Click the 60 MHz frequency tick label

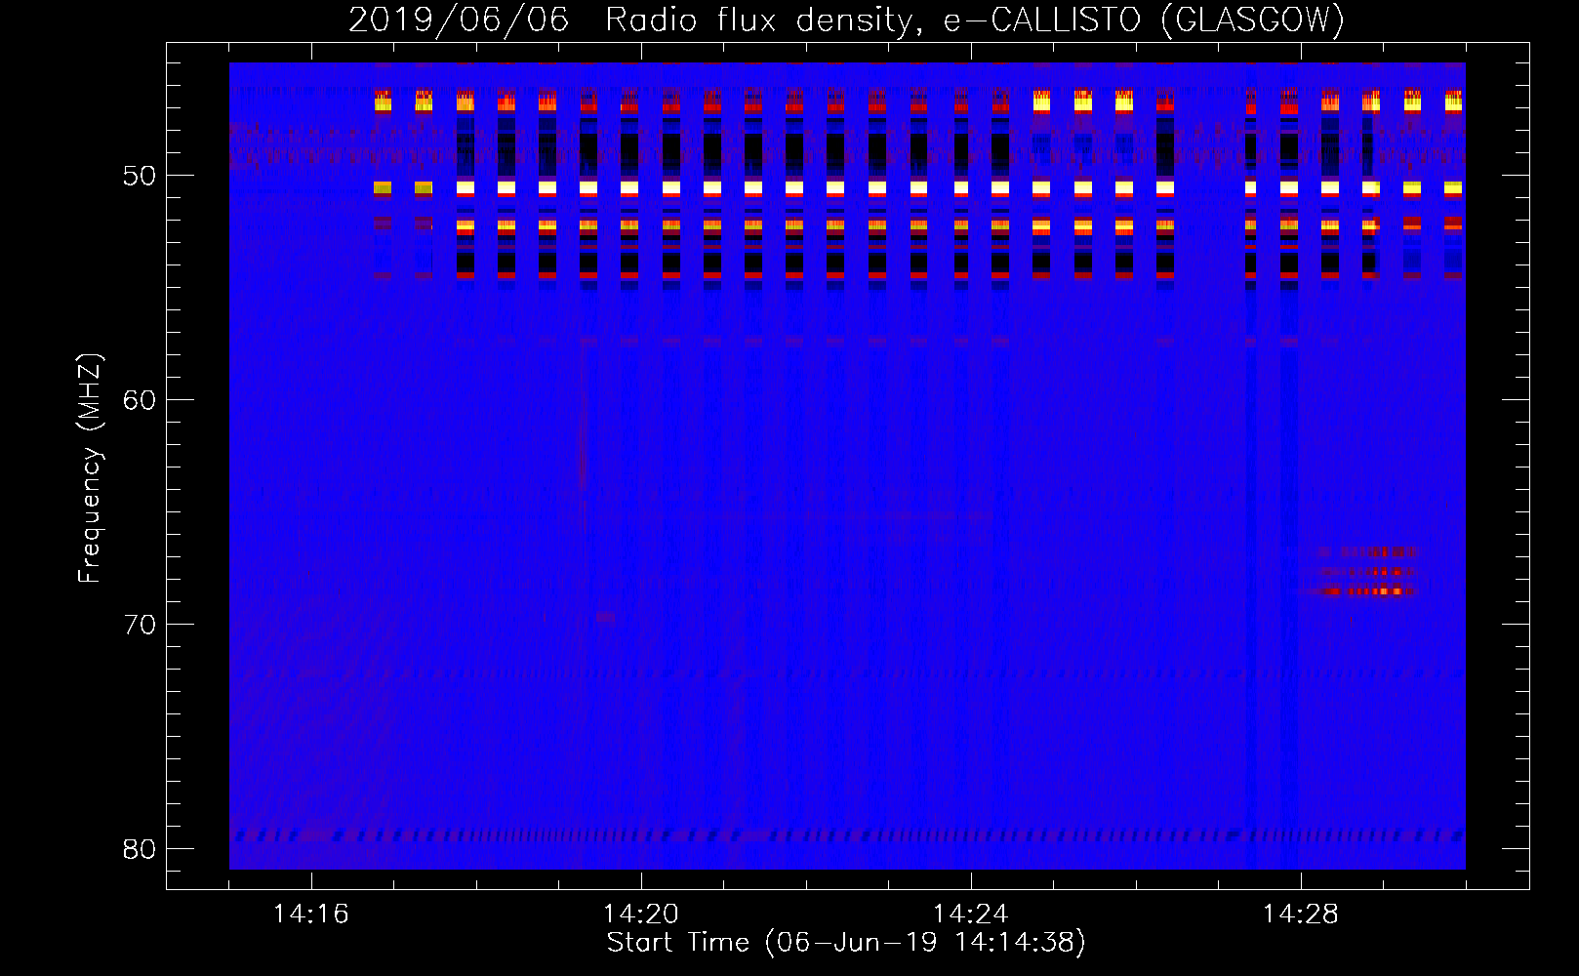(x=140, y=400)
